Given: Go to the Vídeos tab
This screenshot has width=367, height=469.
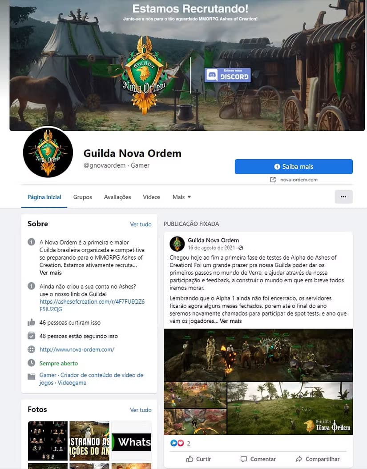Looking at the screenshot, I should [151, 197].
